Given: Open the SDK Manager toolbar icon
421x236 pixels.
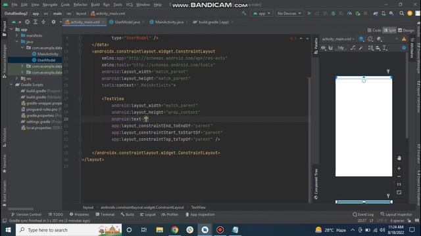Looking at the screenshot, I should click(391, 13).
